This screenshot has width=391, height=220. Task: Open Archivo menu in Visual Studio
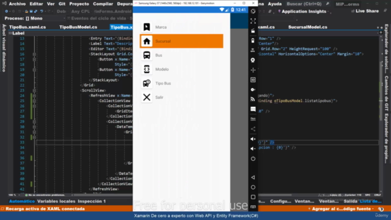pyautogui.click(x=17, y=4)
